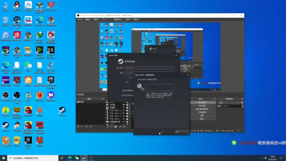This screenshot has height=161, width=286.
Task: Open NetEase Cloud Music desktop icon
Action: pos(17,36)
